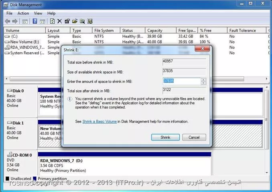The width and height of the screenshot is (272, 192).
Task: Click the info icon in Shrink dialog
Action: [x=70, y=99]
